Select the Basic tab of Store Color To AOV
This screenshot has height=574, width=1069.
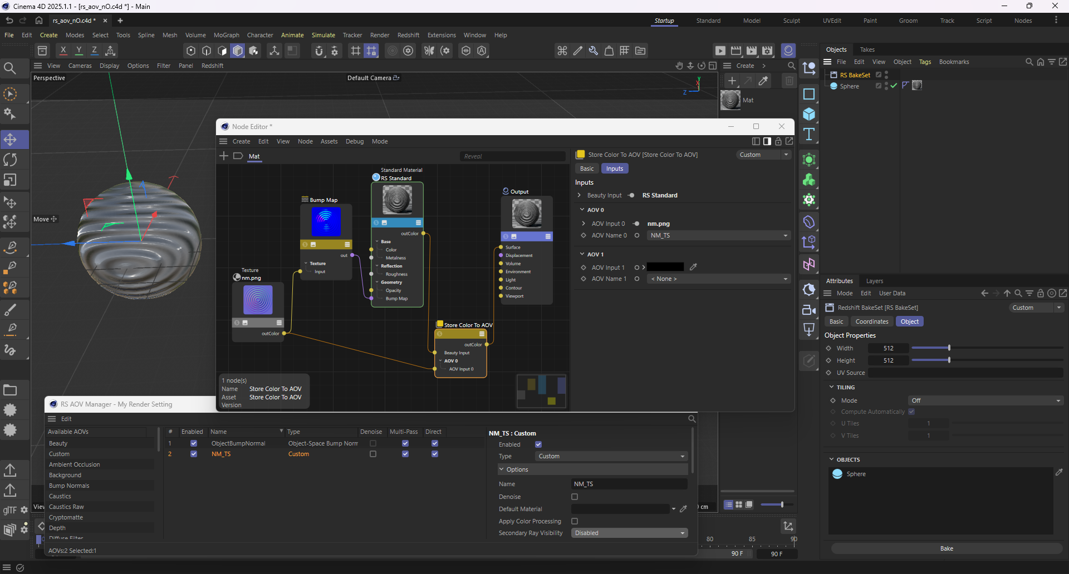click(x=587, y=169)
